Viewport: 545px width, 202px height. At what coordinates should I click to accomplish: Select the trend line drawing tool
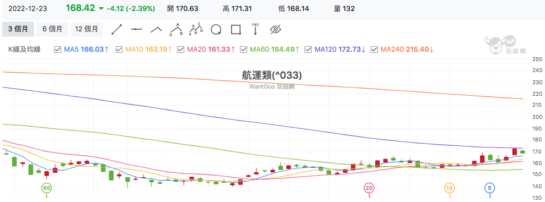(x=117, y=30)
